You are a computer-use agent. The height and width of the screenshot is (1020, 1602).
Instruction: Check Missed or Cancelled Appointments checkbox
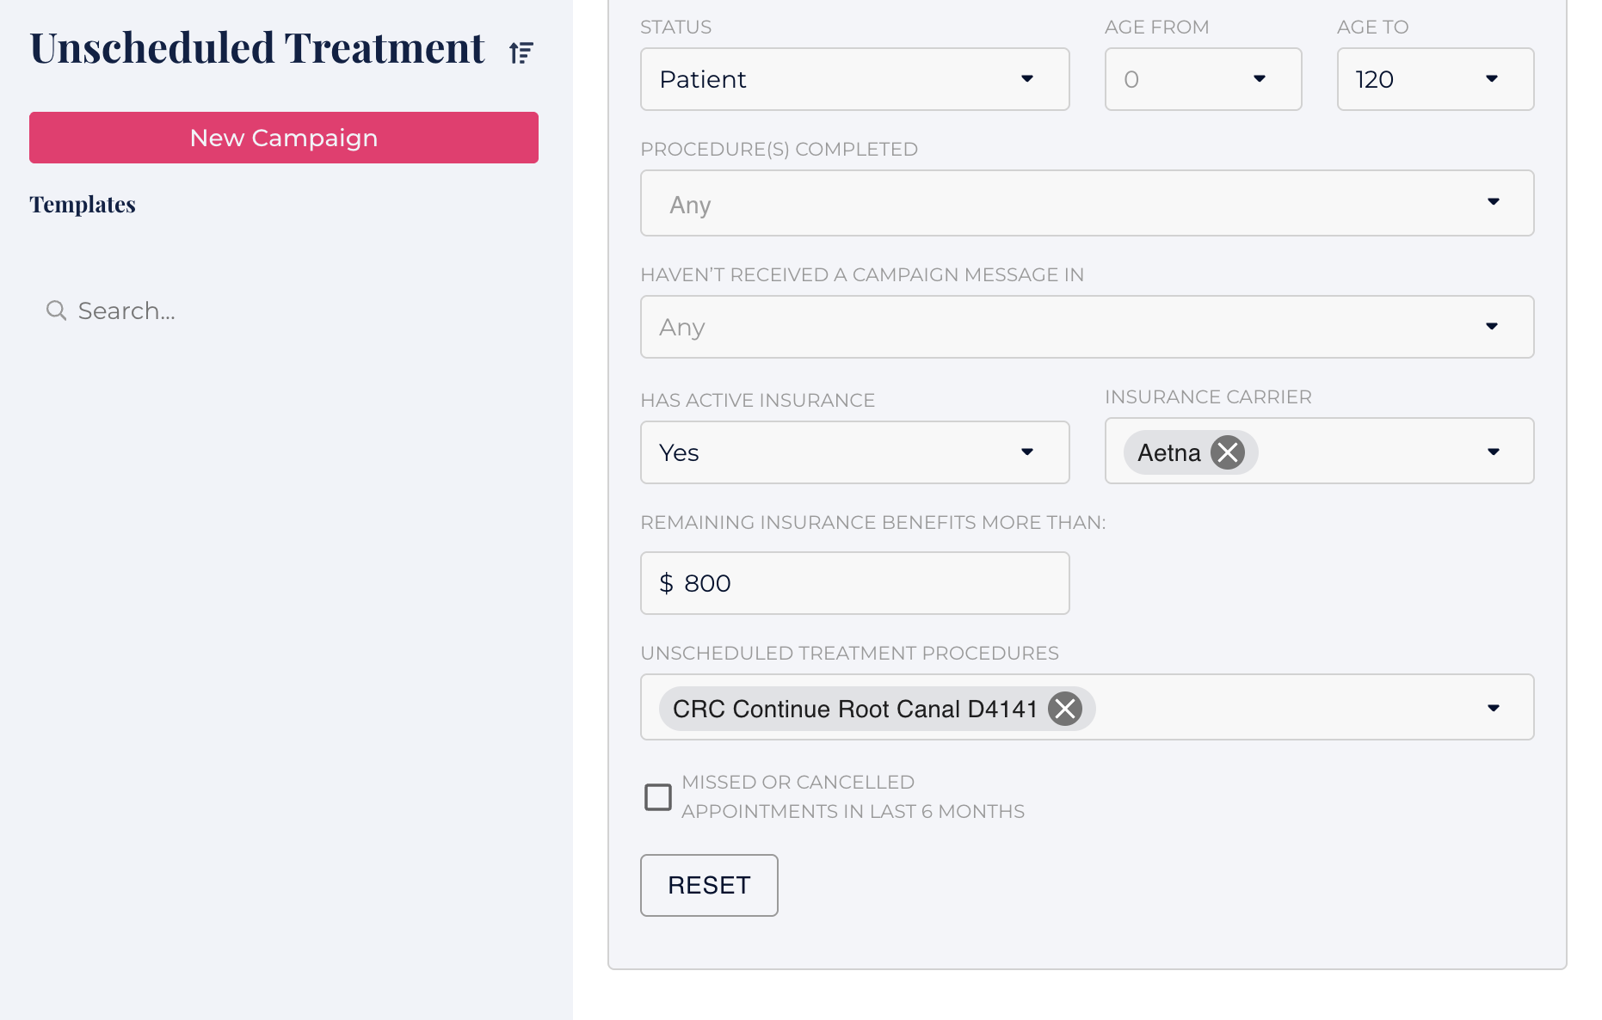[x=658, y=797]
